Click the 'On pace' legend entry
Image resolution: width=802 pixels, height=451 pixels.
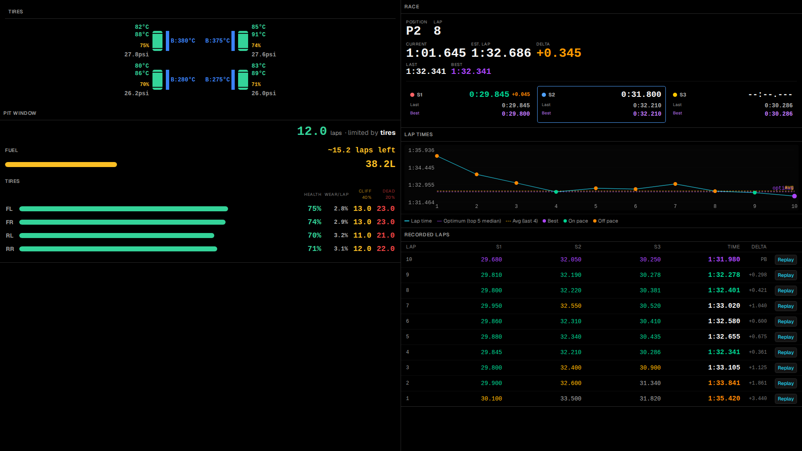click(576, 221)
